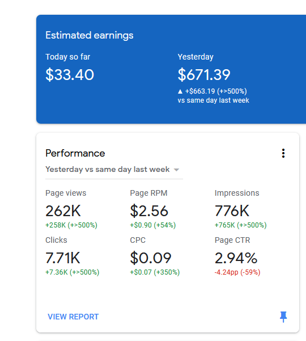Select Yesterday vs same day last week
The image size is (306, 341).
point(108,170)
